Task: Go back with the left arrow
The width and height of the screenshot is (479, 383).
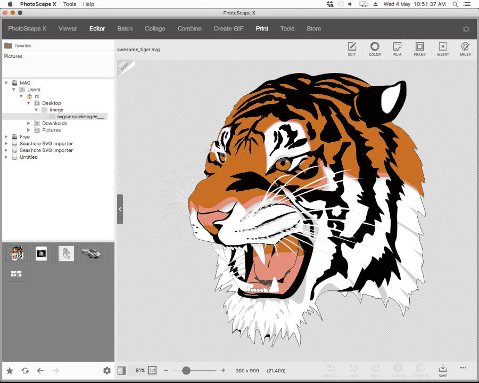Action: tap(40, 371)
